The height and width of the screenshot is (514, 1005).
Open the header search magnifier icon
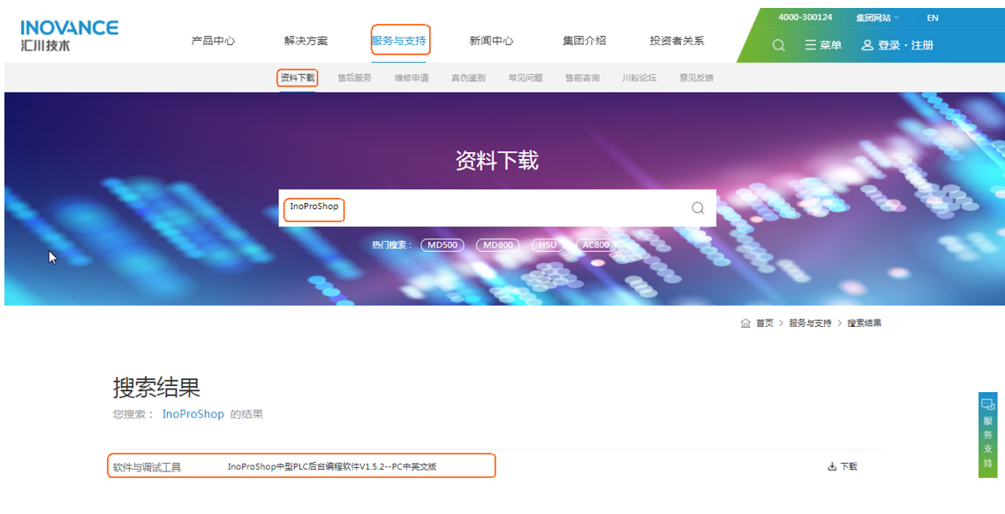pos(779,46)
